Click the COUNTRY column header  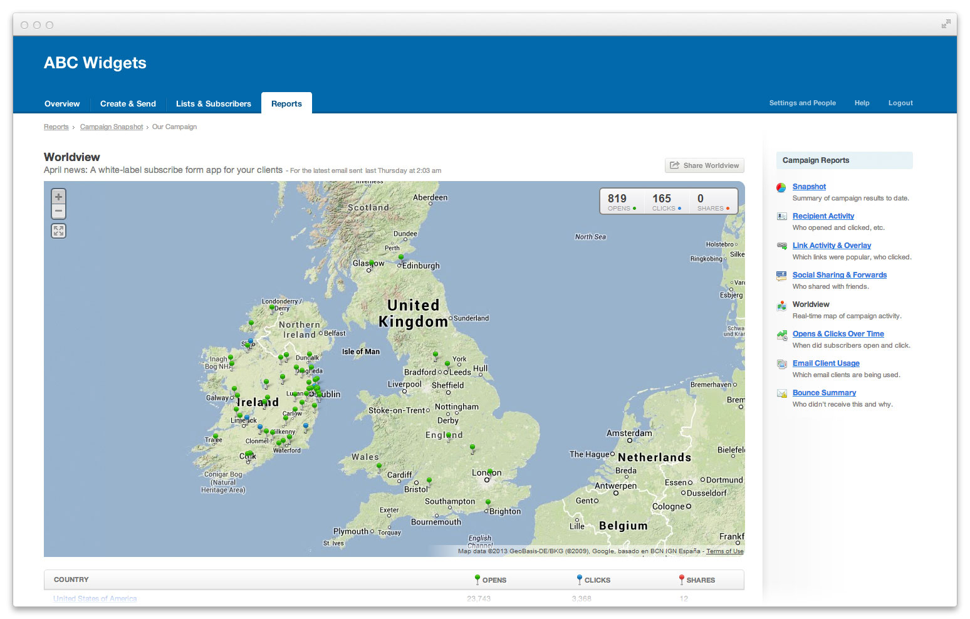[71, 580]
